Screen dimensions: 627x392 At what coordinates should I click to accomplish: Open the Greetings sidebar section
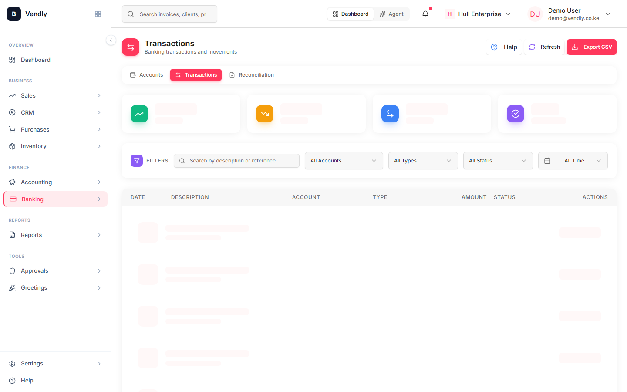coord(55,288)
